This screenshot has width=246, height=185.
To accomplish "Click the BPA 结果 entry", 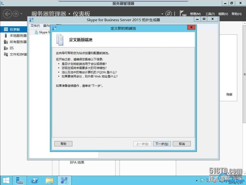I will (77, 163).
